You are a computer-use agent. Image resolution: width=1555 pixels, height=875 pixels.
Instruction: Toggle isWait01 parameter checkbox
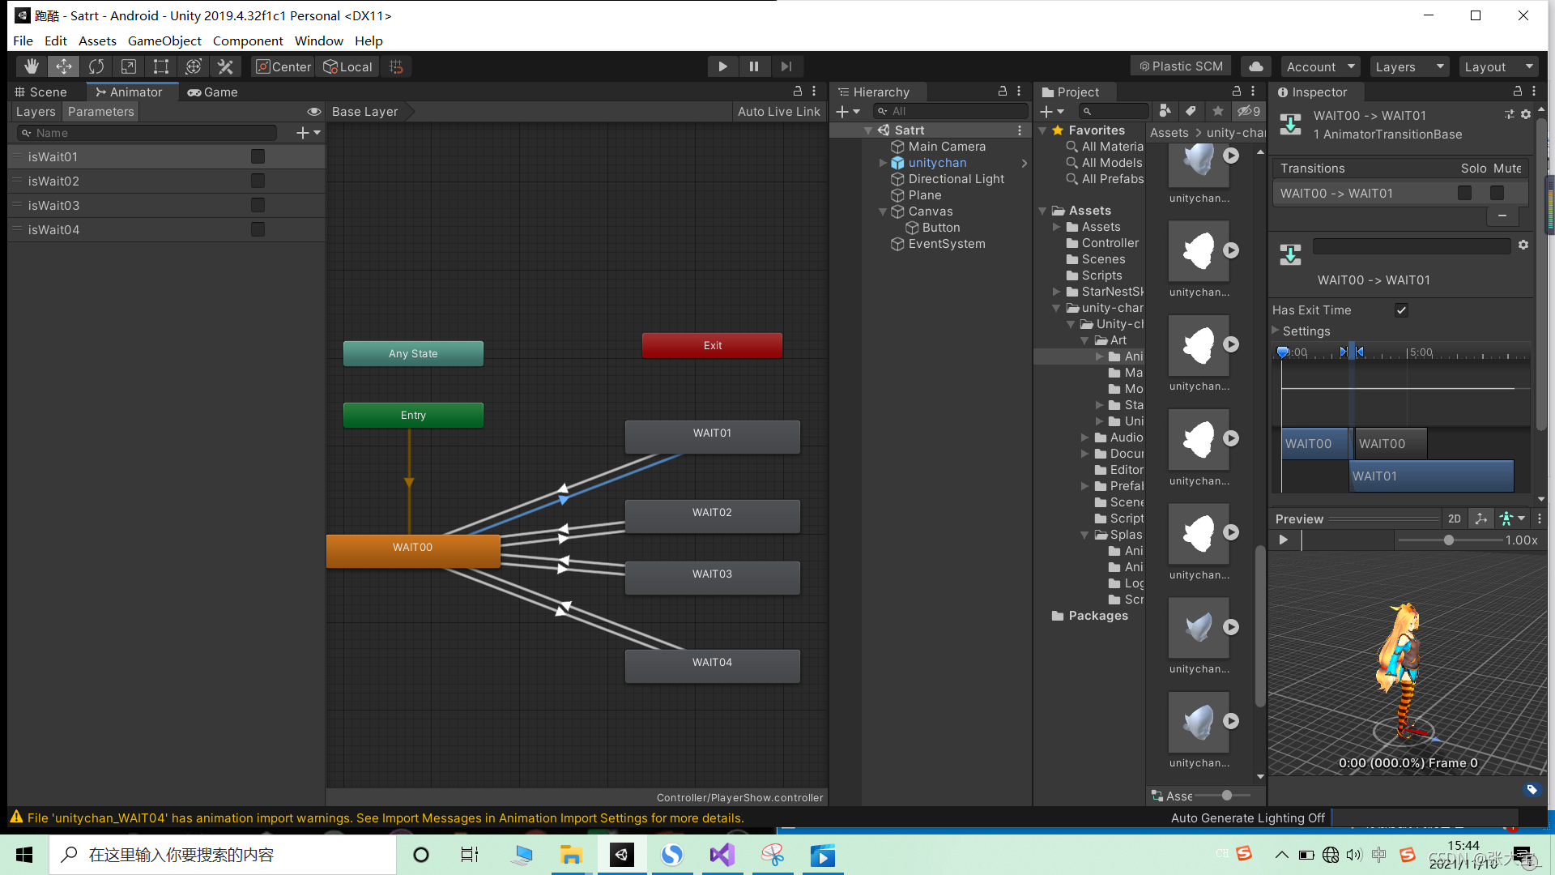(256, 156)
